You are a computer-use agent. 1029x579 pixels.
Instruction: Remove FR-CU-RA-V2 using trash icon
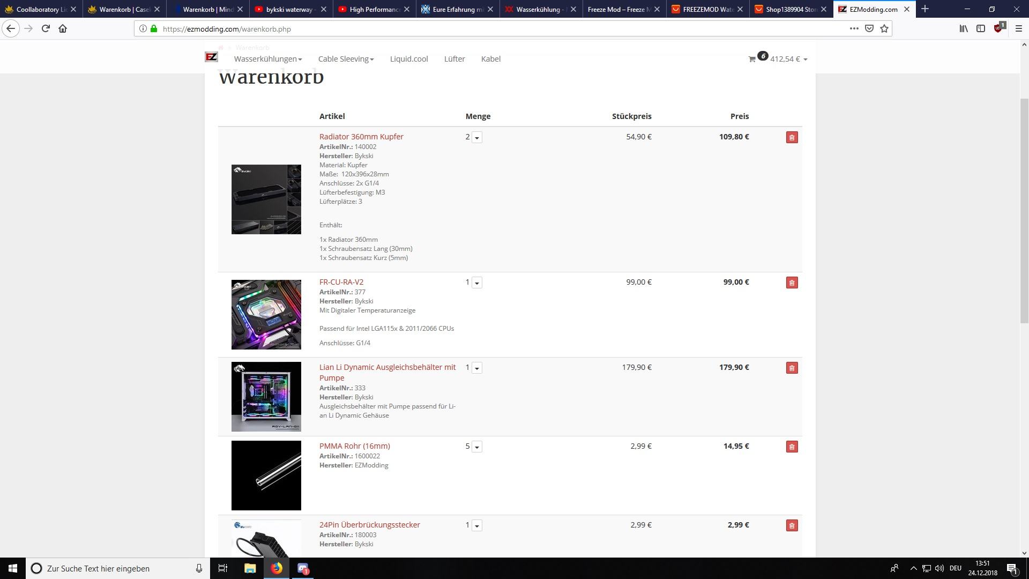tap(792, 283)
